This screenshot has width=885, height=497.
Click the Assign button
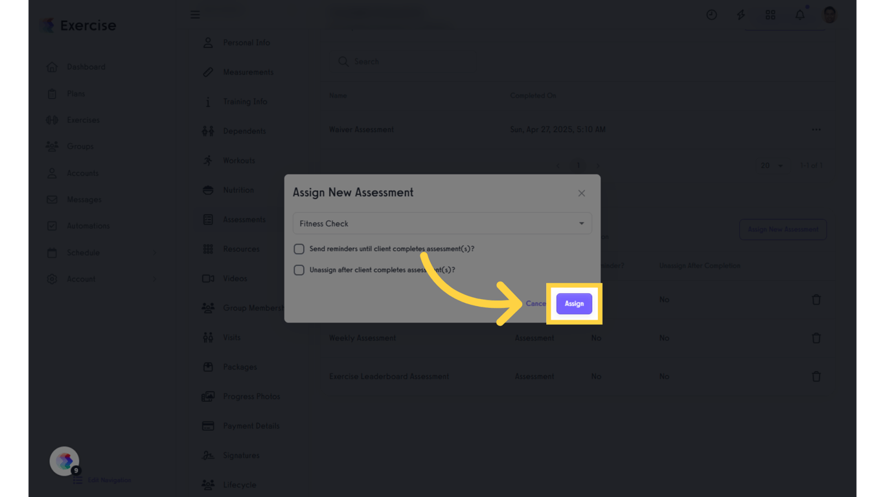[574, 304]
